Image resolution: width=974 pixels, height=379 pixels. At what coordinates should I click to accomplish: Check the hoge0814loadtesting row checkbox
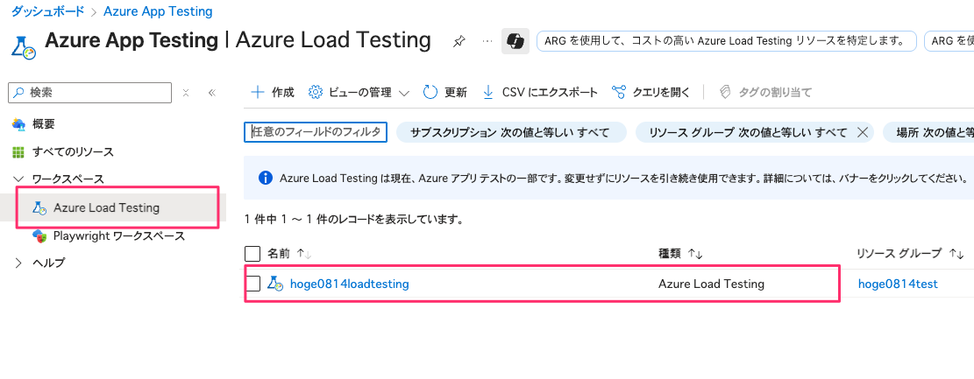tap(252, 284)
